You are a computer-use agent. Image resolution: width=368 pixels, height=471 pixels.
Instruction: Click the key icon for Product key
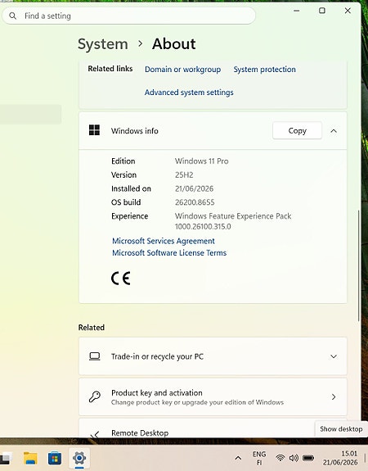[x=95, y=396]
